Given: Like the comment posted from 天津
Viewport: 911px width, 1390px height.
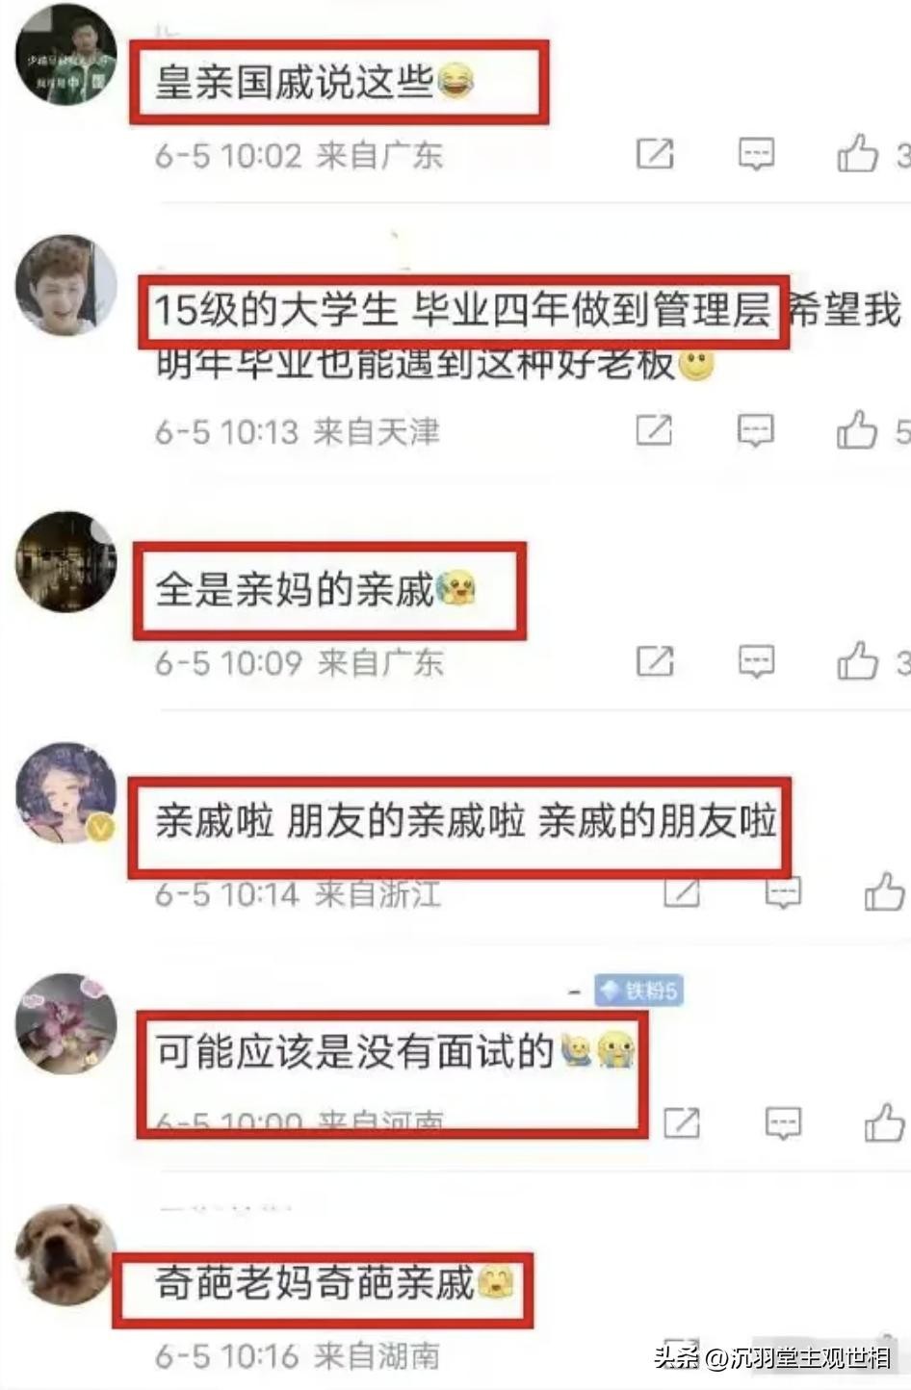Looking at the screenshot, I should pos(857,429).
